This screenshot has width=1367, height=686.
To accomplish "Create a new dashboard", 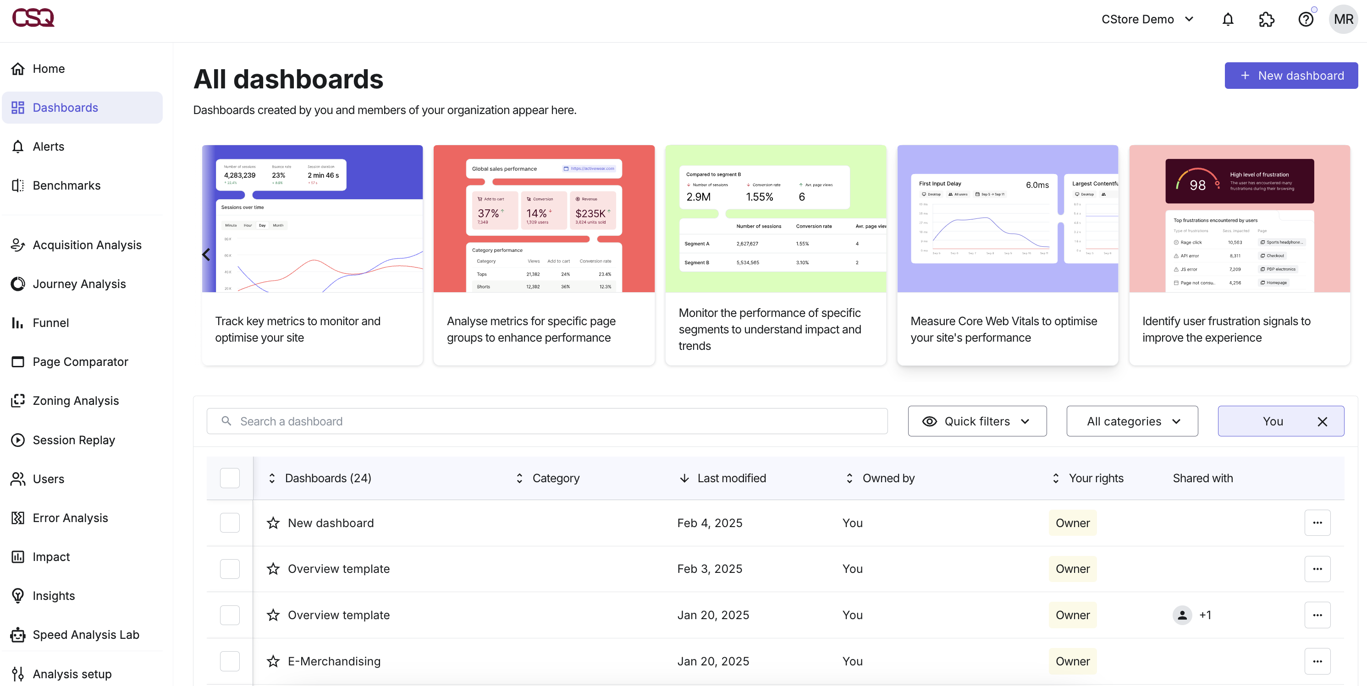I will pos(1291,75).
